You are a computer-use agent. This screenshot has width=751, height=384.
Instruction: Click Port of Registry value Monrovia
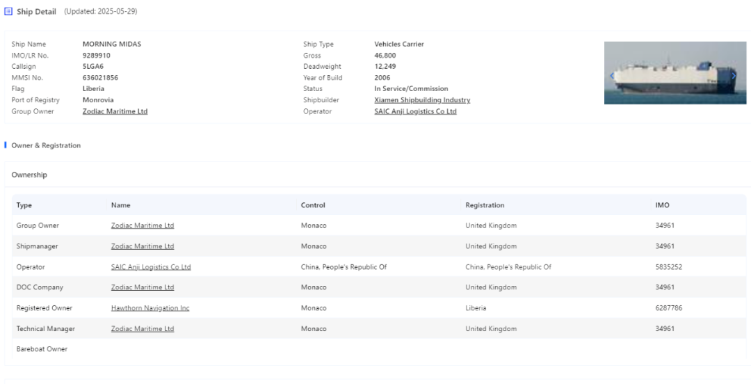click(x=98, y=100)
